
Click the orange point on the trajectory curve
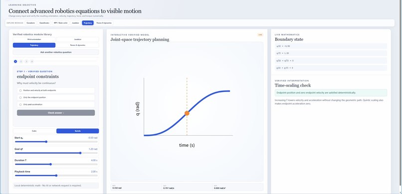click(187, 113)
